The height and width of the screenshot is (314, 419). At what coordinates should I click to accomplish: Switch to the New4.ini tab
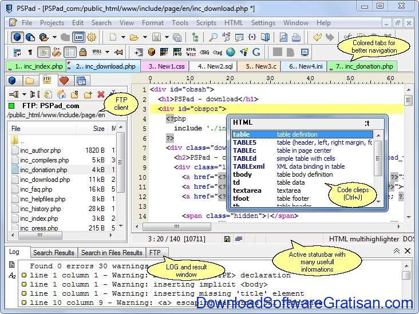304,66
